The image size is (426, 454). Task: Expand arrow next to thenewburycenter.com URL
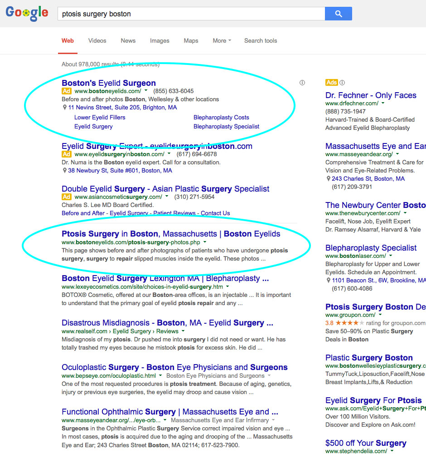(405, 213)
